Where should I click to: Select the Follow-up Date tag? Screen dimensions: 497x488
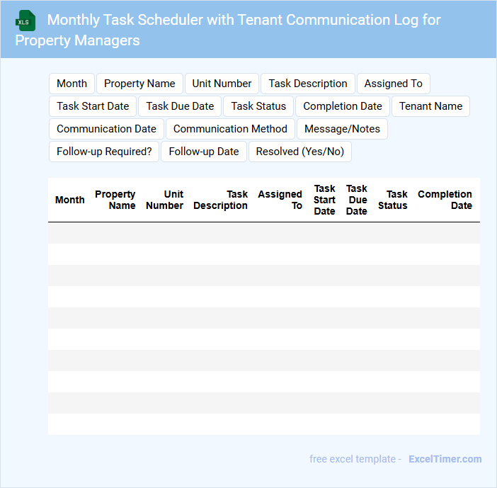[x=203, y=152]
